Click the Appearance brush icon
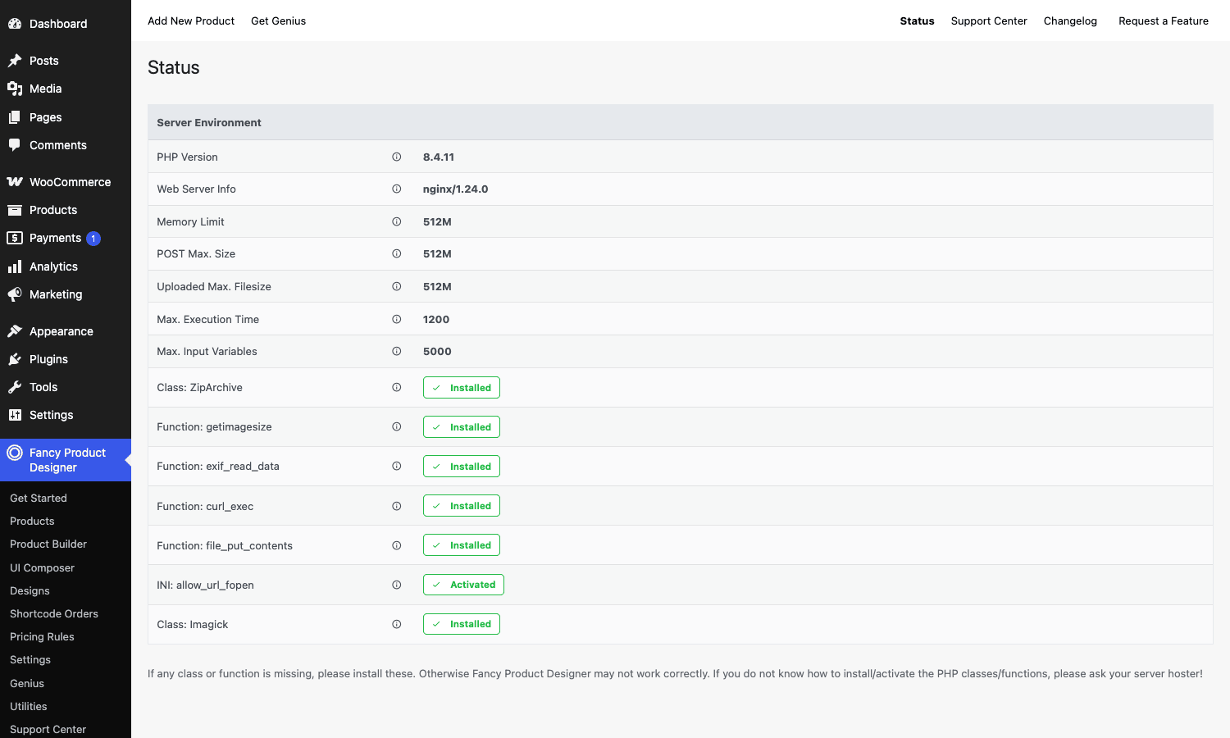 (15, 331)
